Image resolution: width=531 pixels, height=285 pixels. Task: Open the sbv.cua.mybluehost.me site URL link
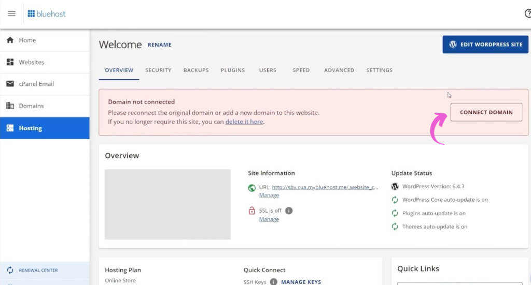pyautogui.click(x=325, y=187)
